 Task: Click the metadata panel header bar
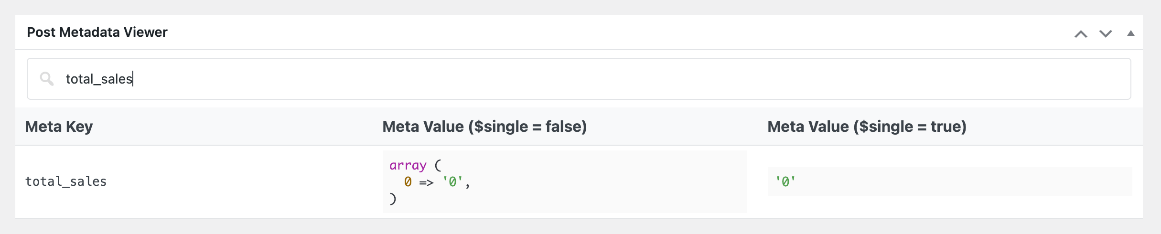[579, 32]
